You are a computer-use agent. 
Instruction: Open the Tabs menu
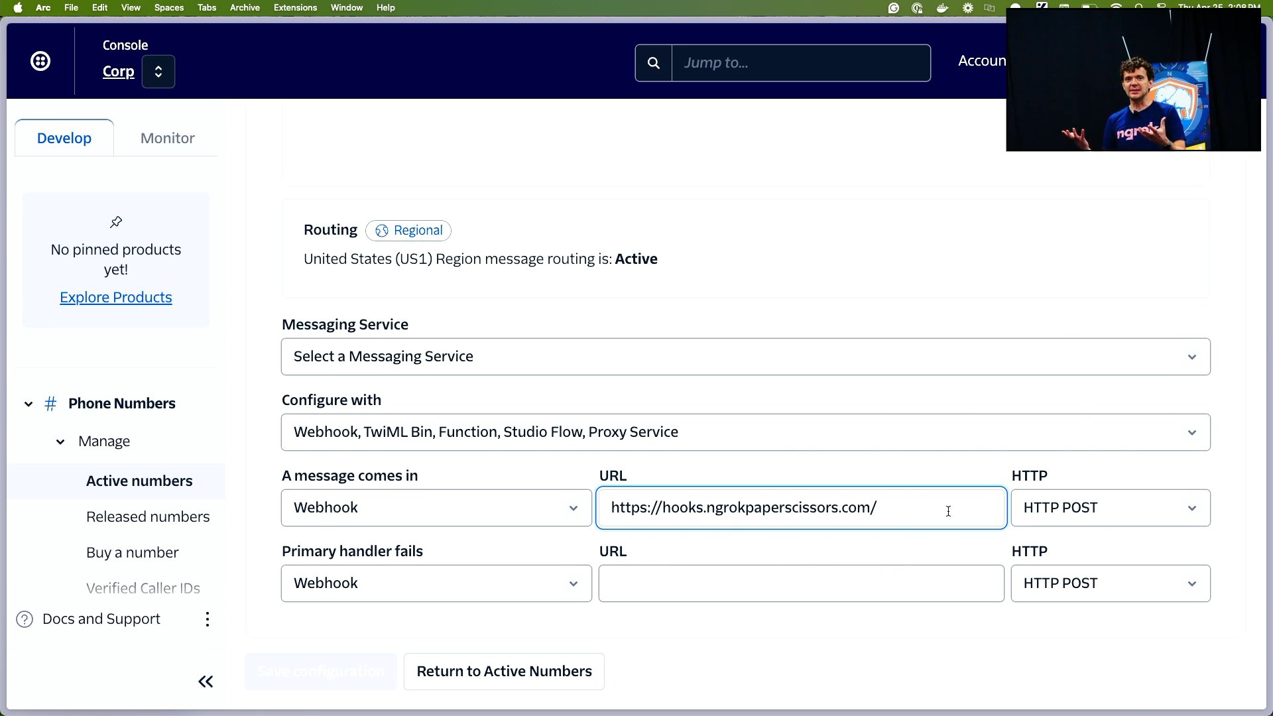(x=207, y=8)
